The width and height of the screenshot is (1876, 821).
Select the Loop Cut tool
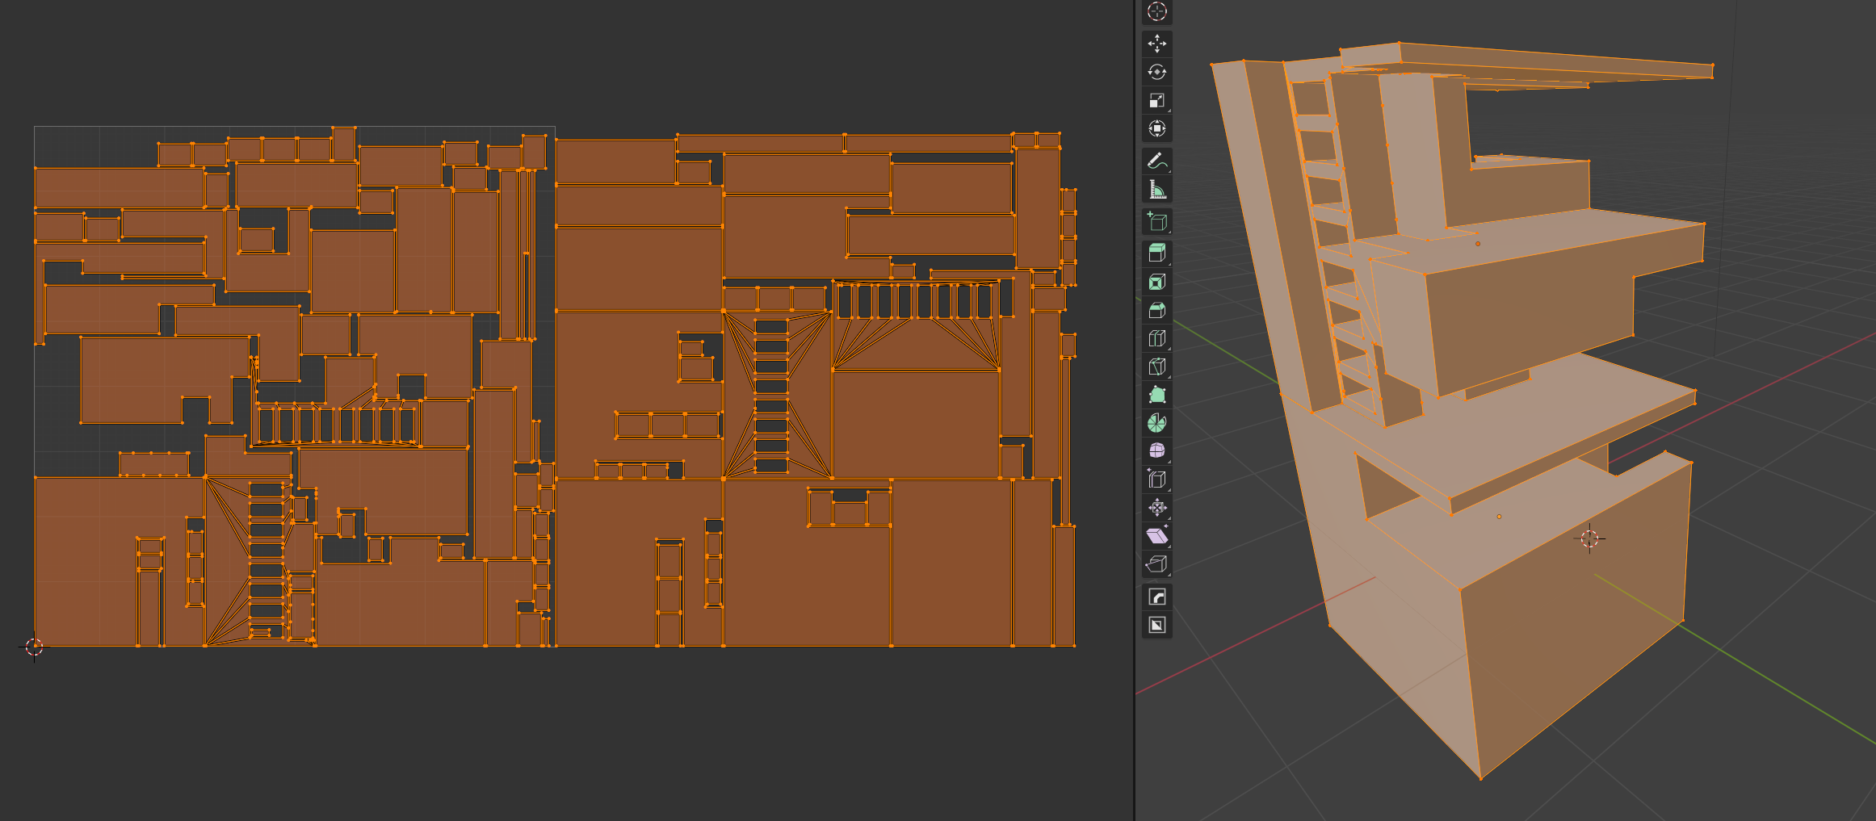1156,338
